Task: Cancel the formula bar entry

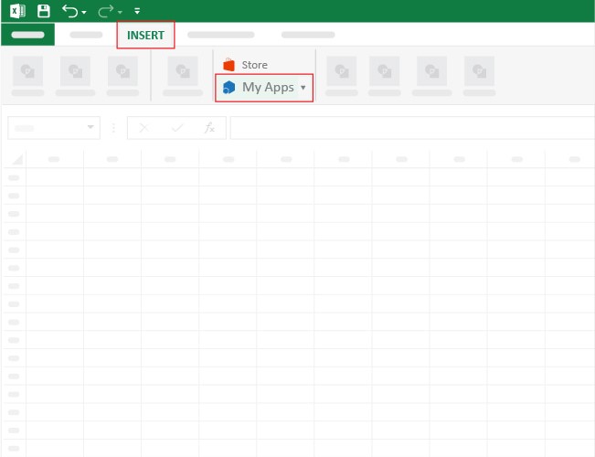Action: pos(143,128)
